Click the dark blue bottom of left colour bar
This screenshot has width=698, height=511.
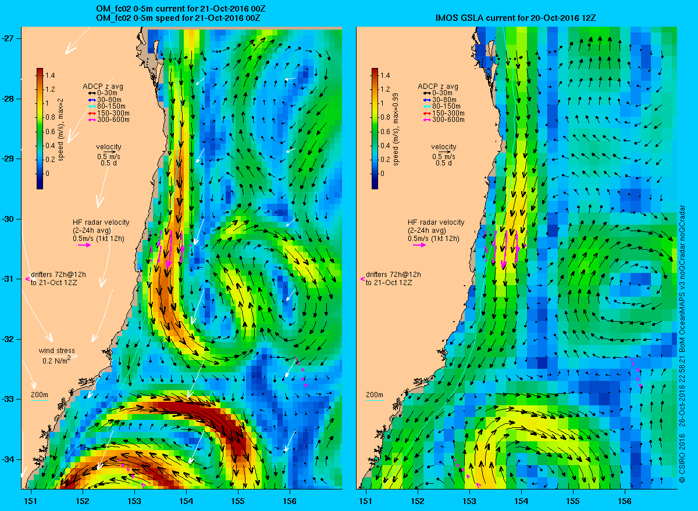[x=40, y=185]
